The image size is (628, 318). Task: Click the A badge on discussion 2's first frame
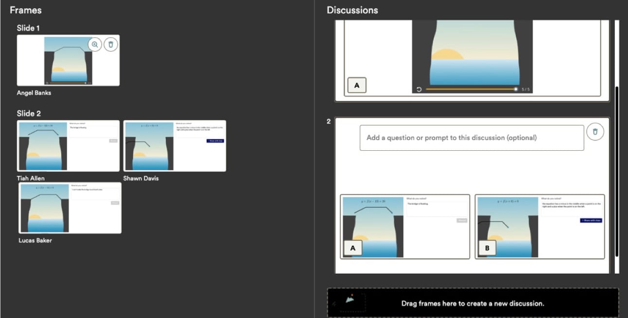(x=353, y=248)
